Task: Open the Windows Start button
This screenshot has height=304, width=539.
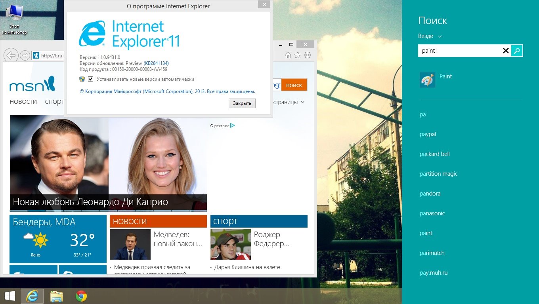Action: [10, 296]
